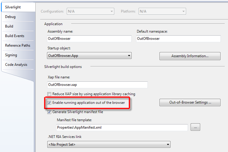Open the Configuration dropdown
This screenshot has width=228, height=152.
[x=90, y=11]
